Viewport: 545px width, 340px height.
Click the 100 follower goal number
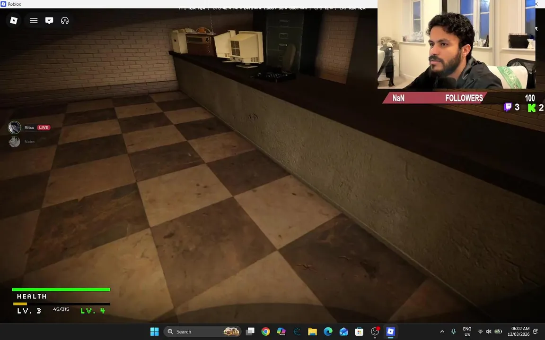pos(530,98)
